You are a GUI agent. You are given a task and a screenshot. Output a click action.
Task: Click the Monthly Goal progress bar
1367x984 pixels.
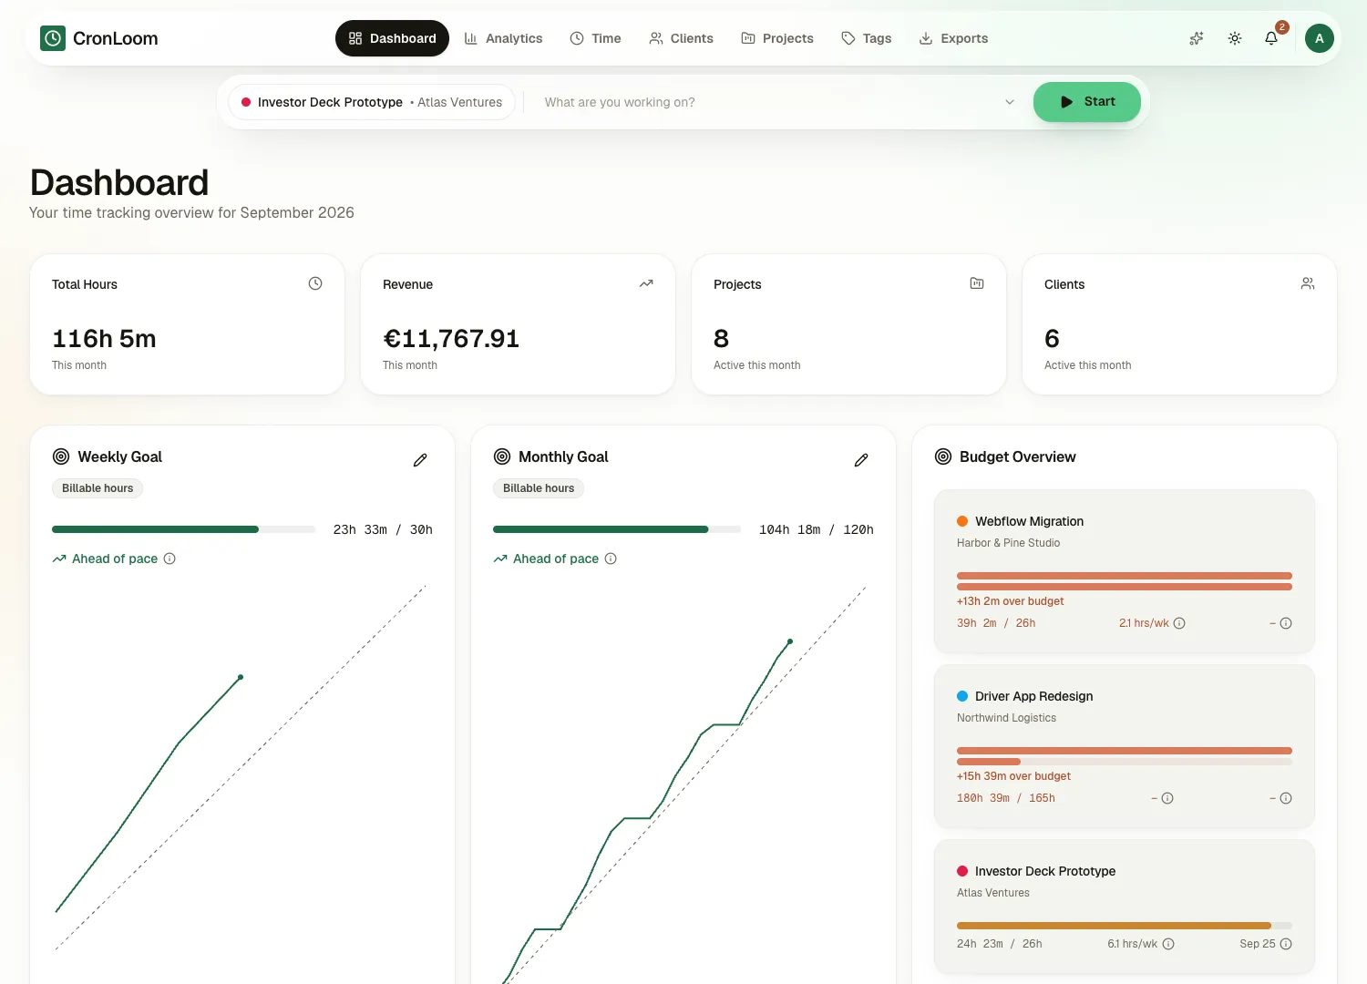tap(617, 529)
